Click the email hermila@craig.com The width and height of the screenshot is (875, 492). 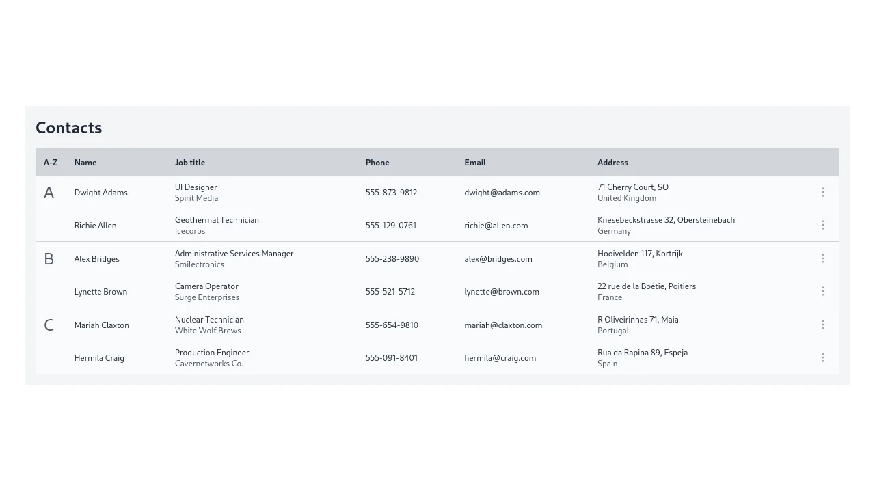[500, 358]
